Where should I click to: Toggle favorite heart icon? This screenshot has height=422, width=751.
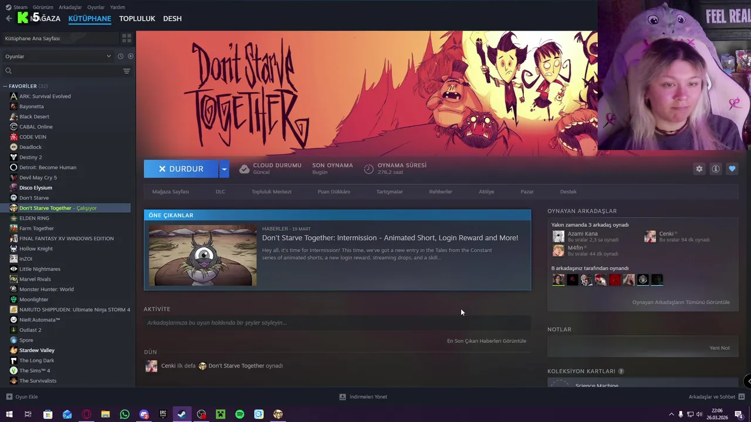[732, 169]
